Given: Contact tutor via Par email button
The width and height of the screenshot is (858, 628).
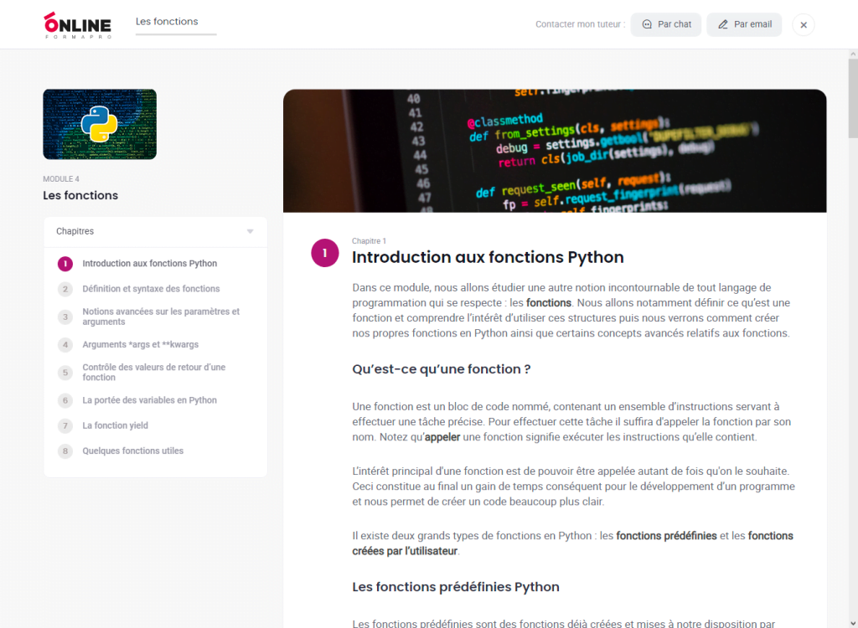Looking at the screenshot, I should (x=744, y=24).
